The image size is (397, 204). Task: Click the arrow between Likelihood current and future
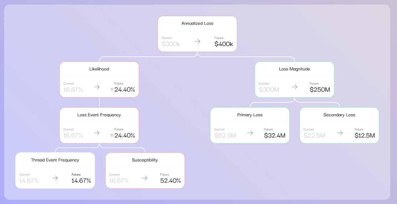point(97,87)
